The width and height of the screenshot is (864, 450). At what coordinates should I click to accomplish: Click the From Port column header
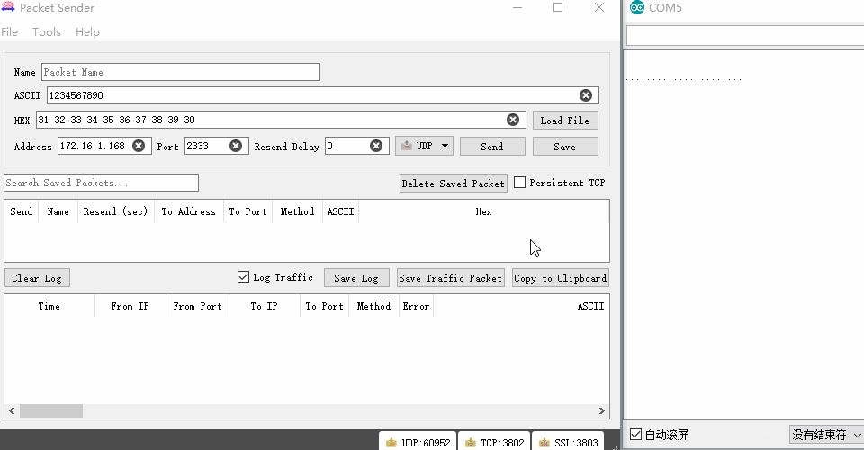pos(197,306)
